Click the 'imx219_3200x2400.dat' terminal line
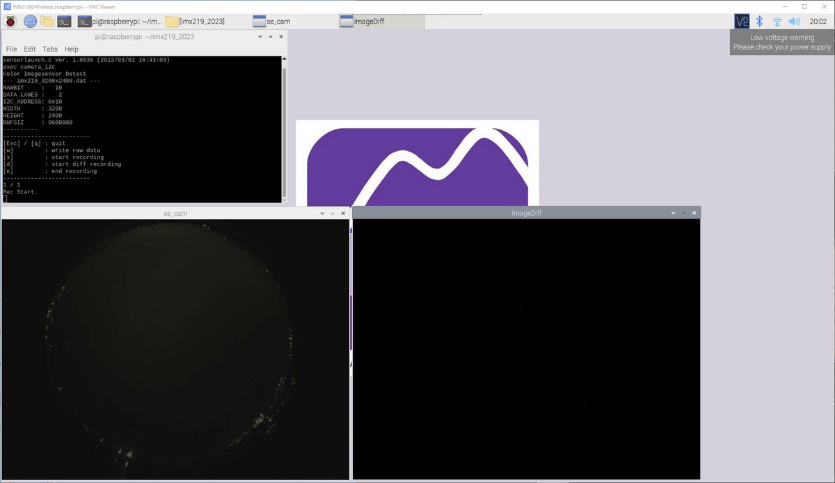Viewport: 835px width, 483px height. [51, 81]
